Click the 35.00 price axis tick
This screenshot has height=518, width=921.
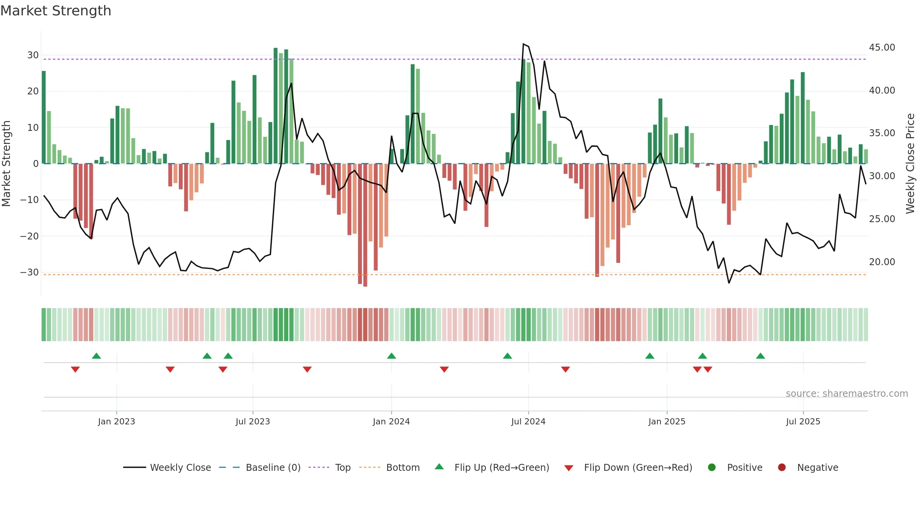[x=882, y=133]
